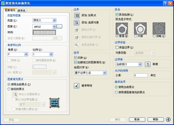The image size is (174, 125).
Task: Click the New boundary set (新建) icon
Action: point(148,64)
